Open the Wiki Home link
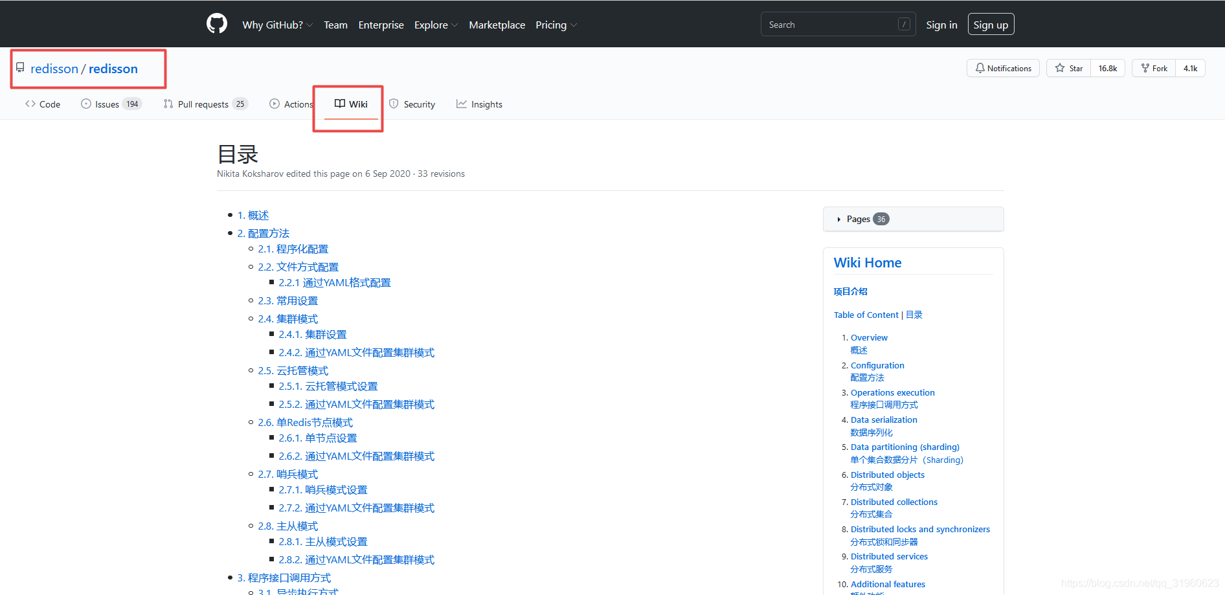The height and width of the screenshot is (595, 1225). (868, 263)
